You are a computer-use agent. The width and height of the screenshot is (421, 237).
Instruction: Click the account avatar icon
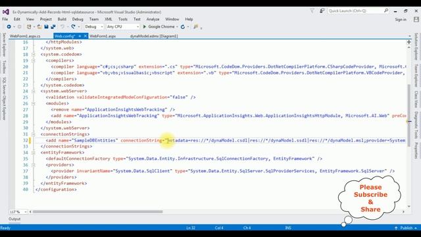416,19
